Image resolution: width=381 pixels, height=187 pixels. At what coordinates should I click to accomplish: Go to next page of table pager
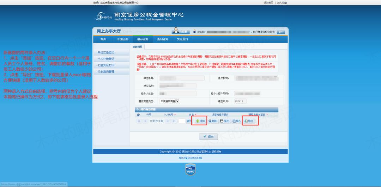point(168,121)
